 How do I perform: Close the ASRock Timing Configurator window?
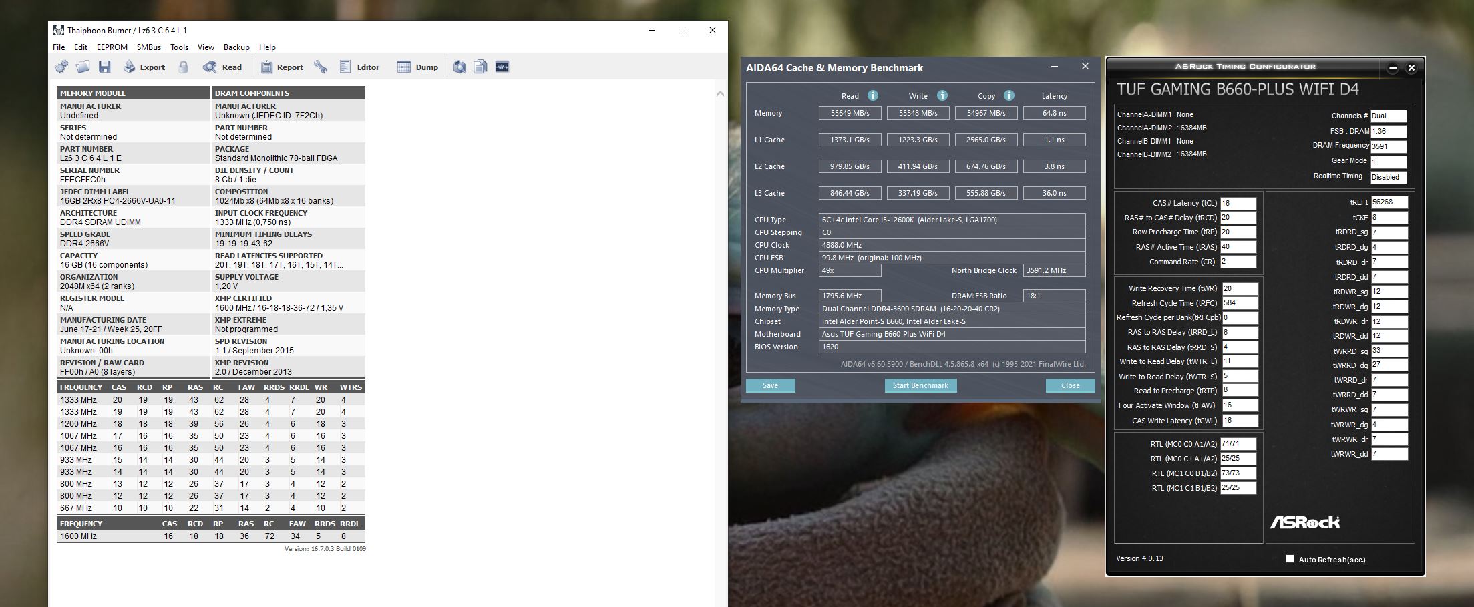pos(1411,67)
